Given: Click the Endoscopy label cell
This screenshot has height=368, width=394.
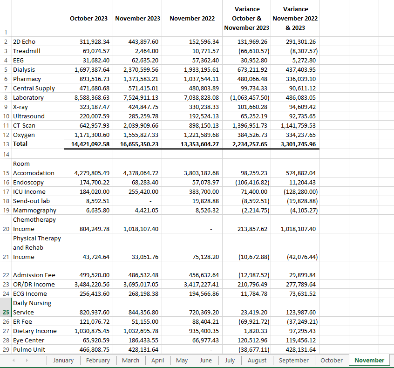Looking at the screenshot, I should click(38, 182).
